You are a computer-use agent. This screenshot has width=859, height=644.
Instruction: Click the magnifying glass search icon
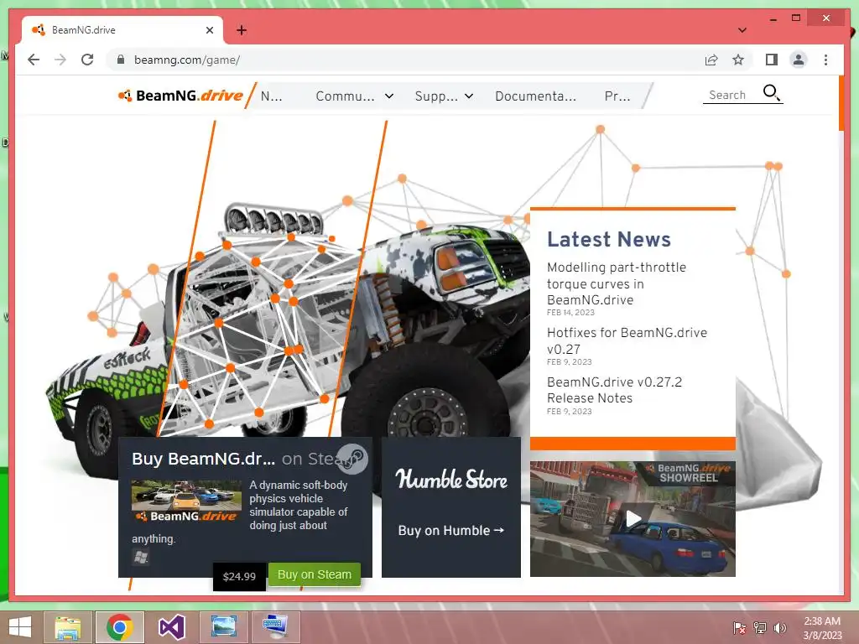tap(772, 92)
